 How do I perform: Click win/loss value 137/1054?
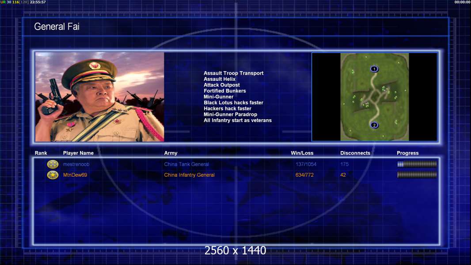pos(306,164)
